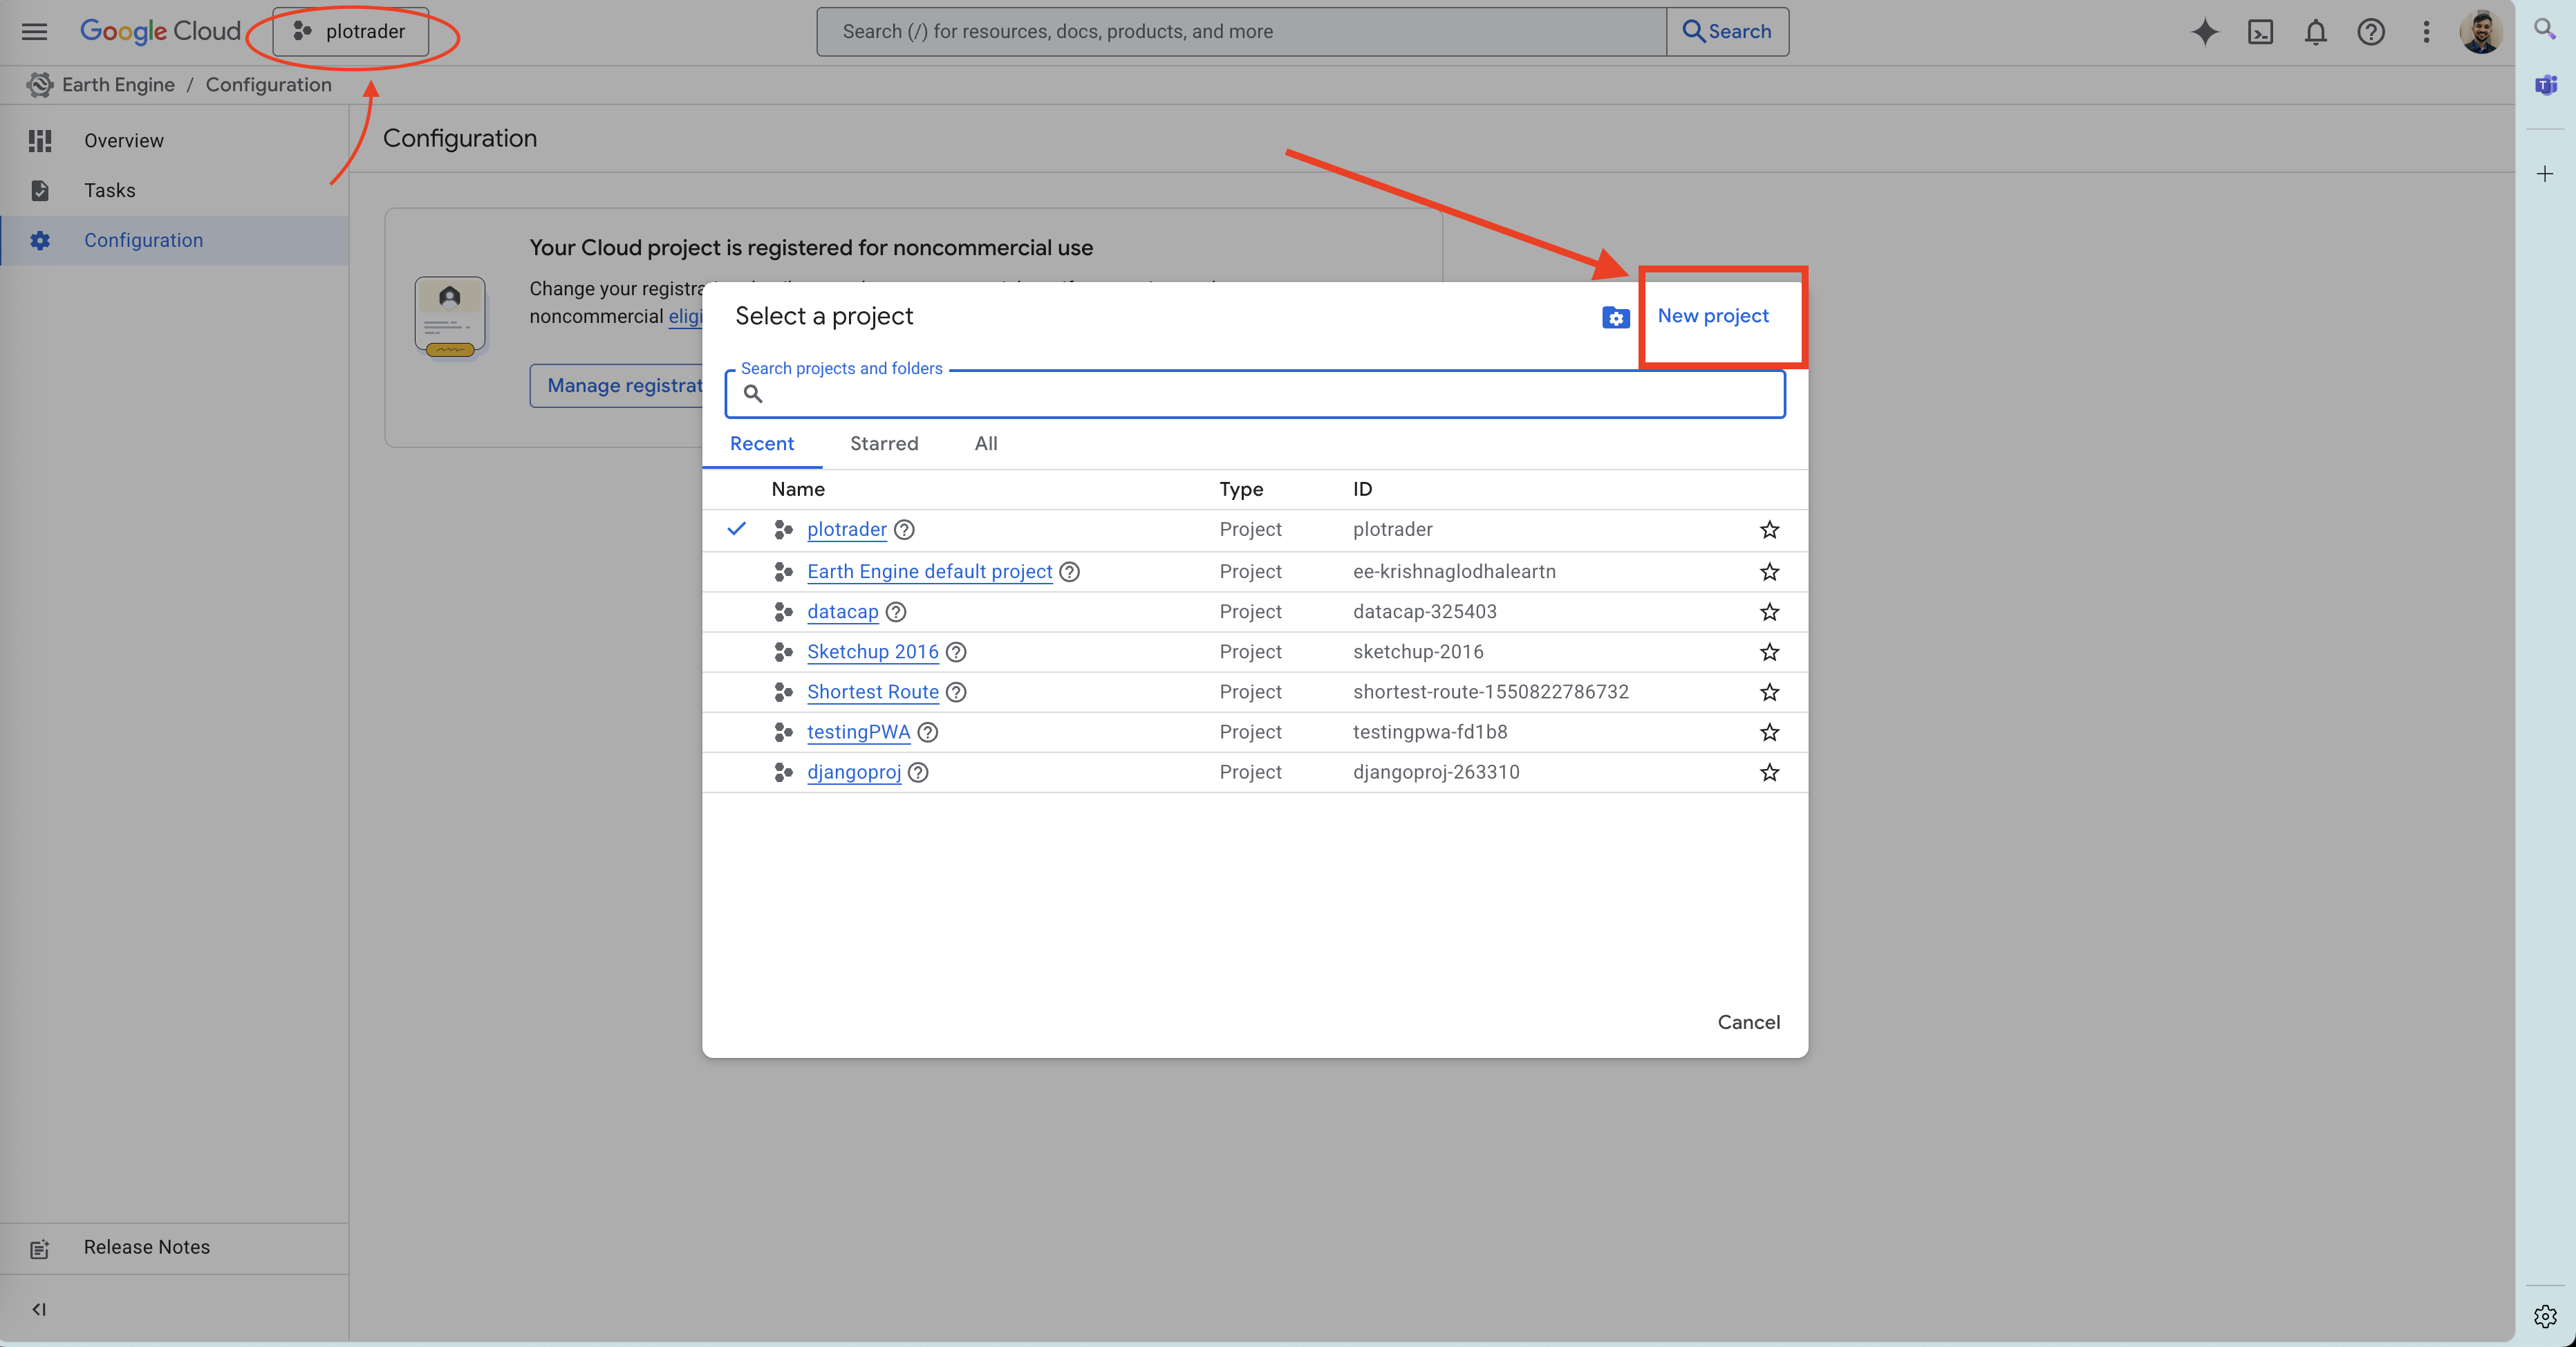This screenshot has height=1347, width=2576.
Task: Click the plus icon in browser sidebar
Action: 2544,174
